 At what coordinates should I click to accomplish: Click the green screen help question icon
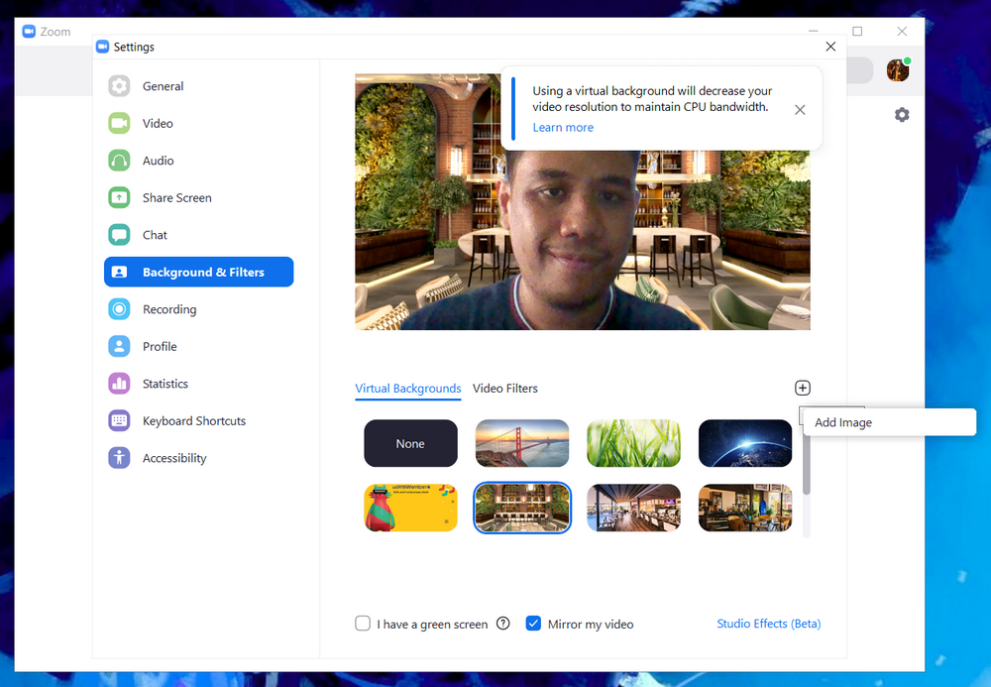click(503, 624)
